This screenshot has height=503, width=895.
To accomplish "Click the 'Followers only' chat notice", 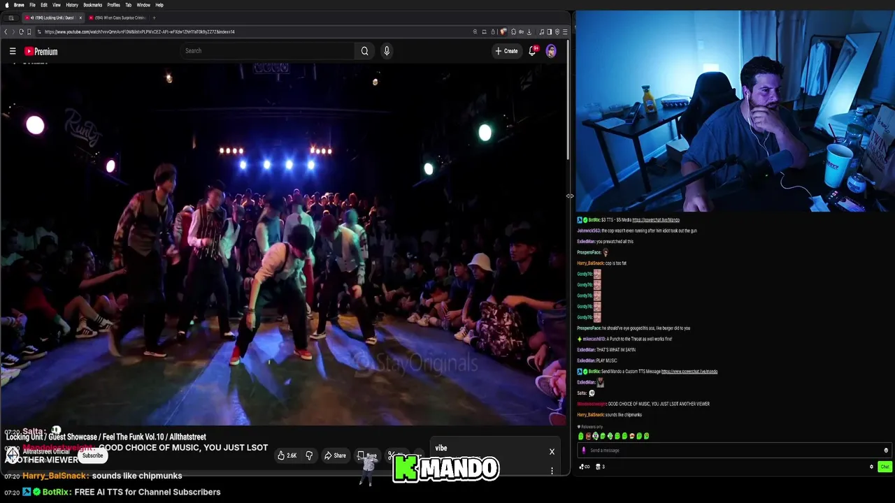I will pyautogui.click(x=592, y=427).
